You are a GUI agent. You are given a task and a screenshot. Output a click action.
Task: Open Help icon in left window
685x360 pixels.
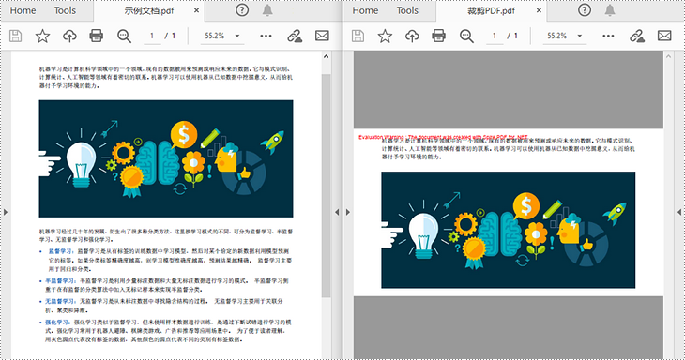tap(242, 10)
